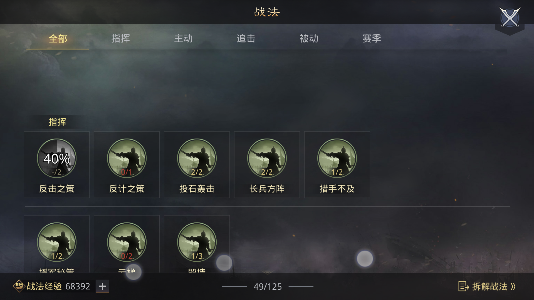Switch to the 赛季 tab
The width and height of the screenshot is (534, 300).
coord(372,39)
